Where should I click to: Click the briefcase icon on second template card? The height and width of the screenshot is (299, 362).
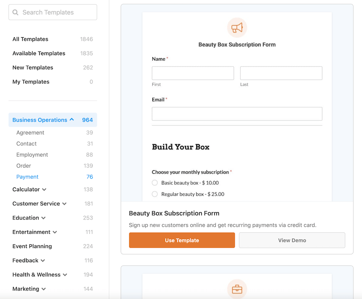pyautogui.click(x=237, y=289)
